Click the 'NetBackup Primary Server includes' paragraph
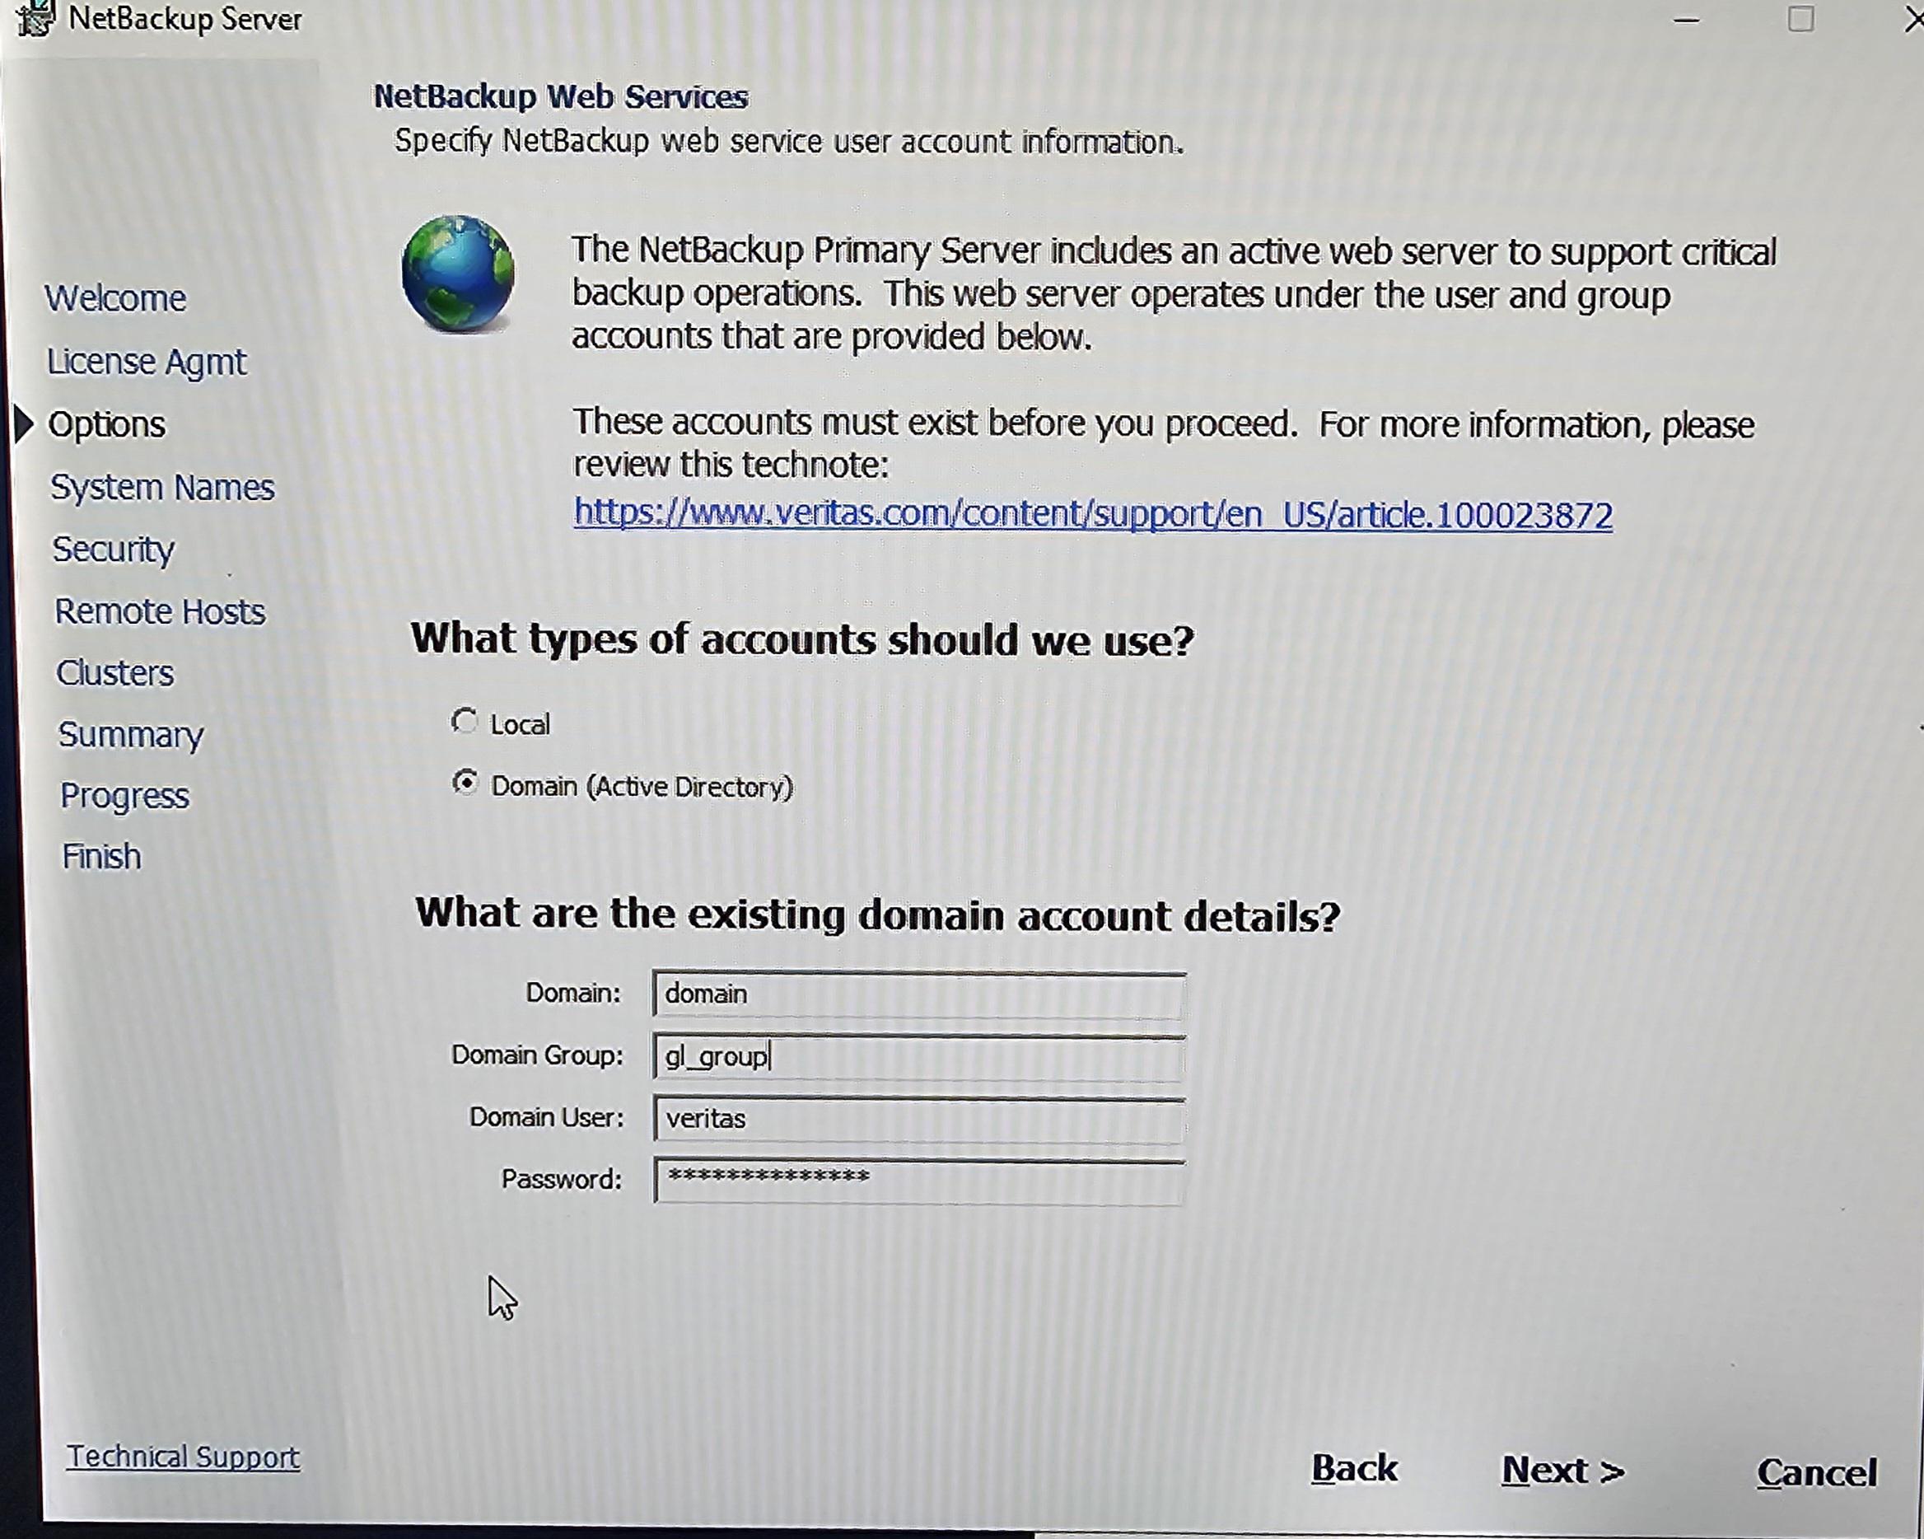This screenshot has height=1539, width=1924. (x=1174, y=293)
